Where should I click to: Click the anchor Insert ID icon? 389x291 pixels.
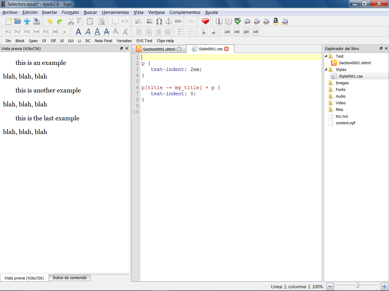(x=169, y=21)
